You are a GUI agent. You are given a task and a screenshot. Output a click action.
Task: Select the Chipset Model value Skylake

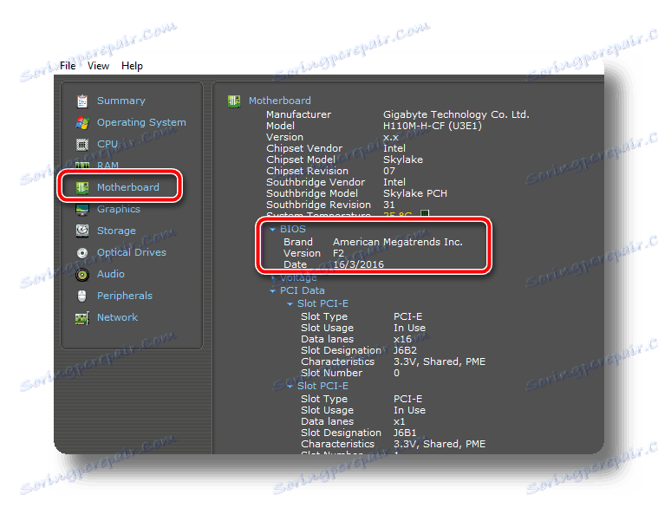(403, 160)
